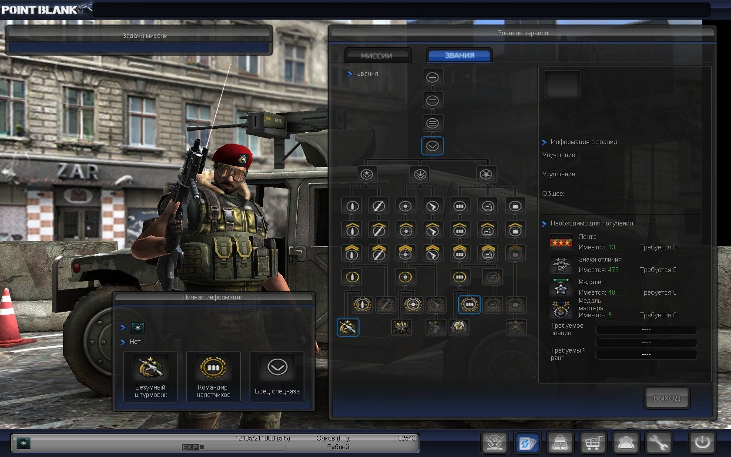The width and height of the screenshot is (731, 457).
Task: Click the arrow beside Необходимо для получения
Action: tap(544, 224)
